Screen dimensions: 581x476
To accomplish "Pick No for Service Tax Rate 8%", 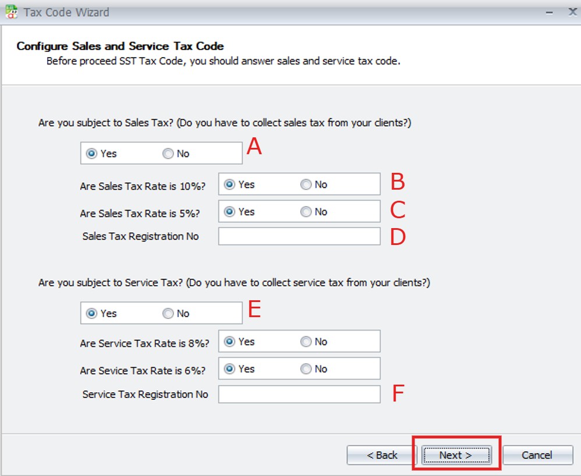I will tap(306, 342).
